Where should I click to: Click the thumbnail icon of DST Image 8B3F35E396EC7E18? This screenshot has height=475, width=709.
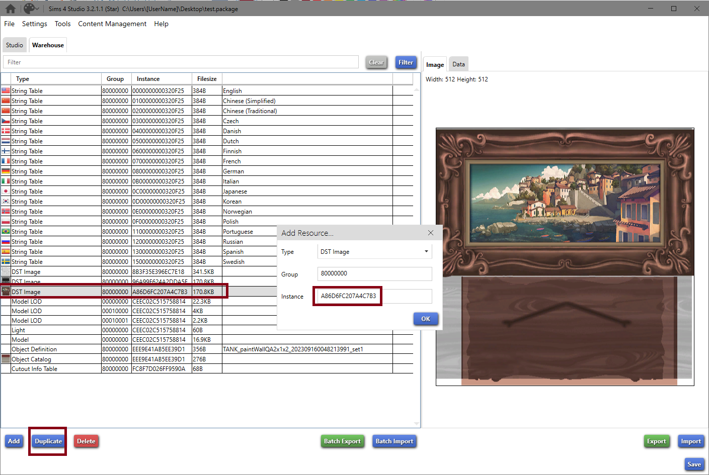click(6, 272)
